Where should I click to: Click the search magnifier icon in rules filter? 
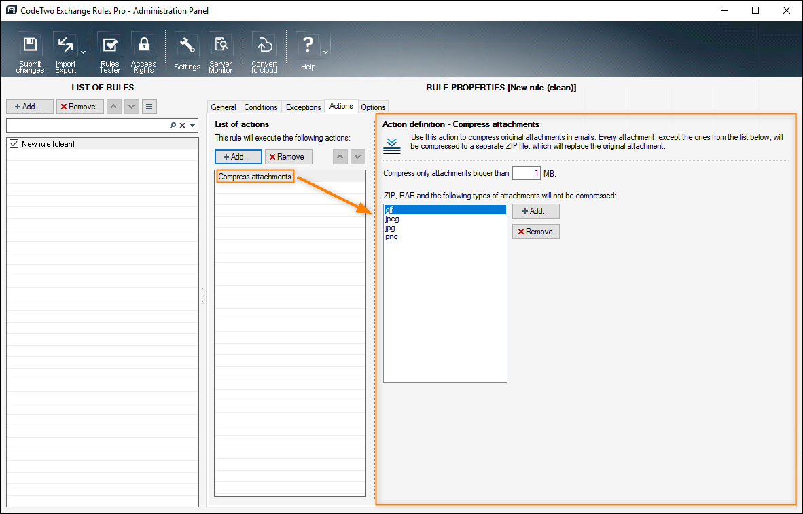tap(173, 125)
